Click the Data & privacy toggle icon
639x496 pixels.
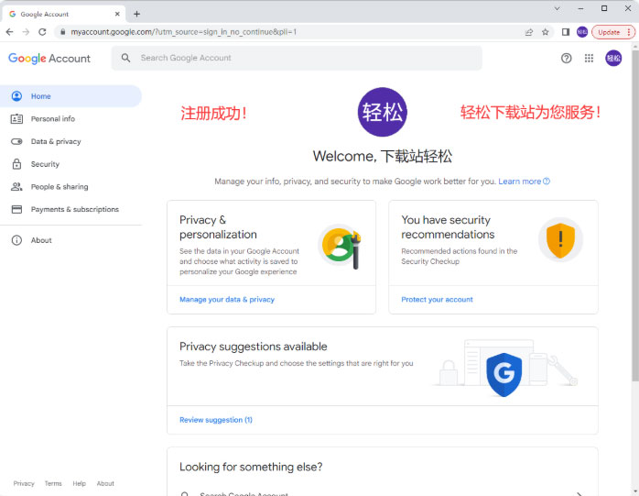16,142
